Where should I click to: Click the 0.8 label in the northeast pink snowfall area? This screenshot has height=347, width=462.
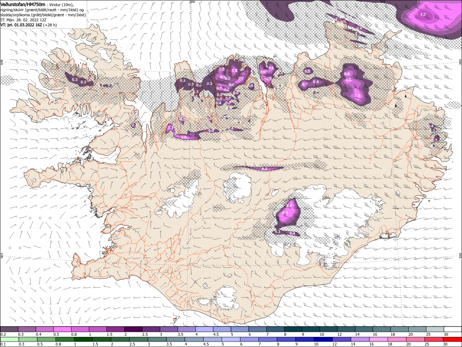coord(357,96)
